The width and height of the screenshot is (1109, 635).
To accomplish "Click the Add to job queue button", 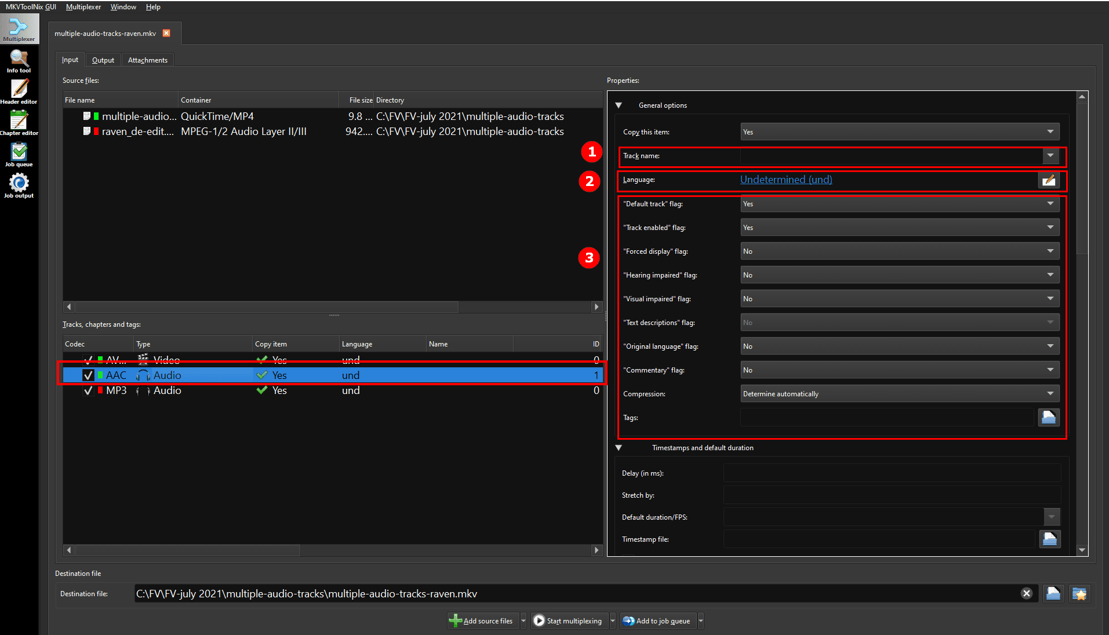I will tap(658, 621).
